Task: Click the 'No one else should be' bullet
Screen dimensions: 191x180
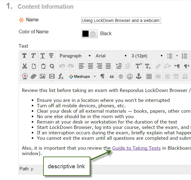Action: click(85, 117)
